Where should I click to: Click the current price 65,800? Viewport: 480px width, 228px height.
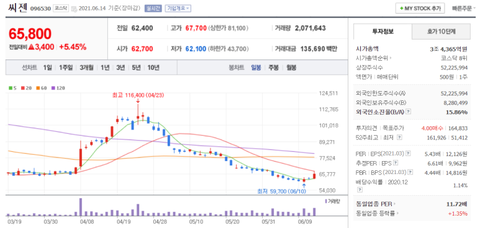pyautogui.click(x=30, y=34)
